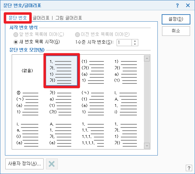Select 이전 번호 목록에 이어(P) radio
The image size is (195, 174).
pyautogui.click(x=102, y=34)
